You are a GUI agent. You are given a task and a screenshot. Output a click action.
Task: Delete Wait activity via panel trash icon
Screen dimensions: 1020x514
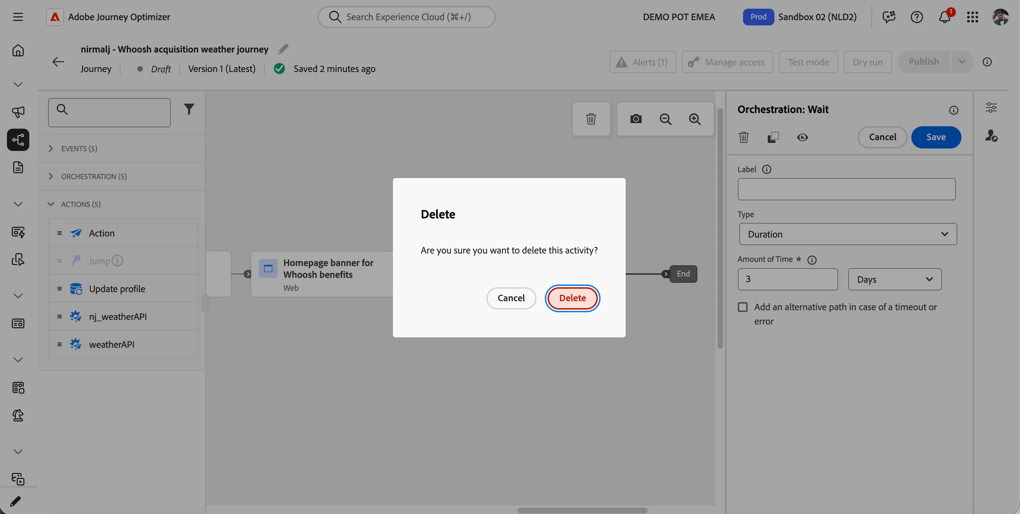(x=744, y=137)
